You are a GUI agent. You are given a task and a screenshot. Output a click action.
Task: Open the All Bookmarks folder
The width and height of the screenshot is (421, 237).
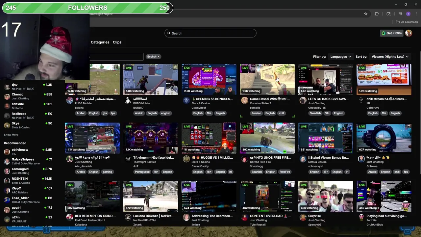coord(407,22)
